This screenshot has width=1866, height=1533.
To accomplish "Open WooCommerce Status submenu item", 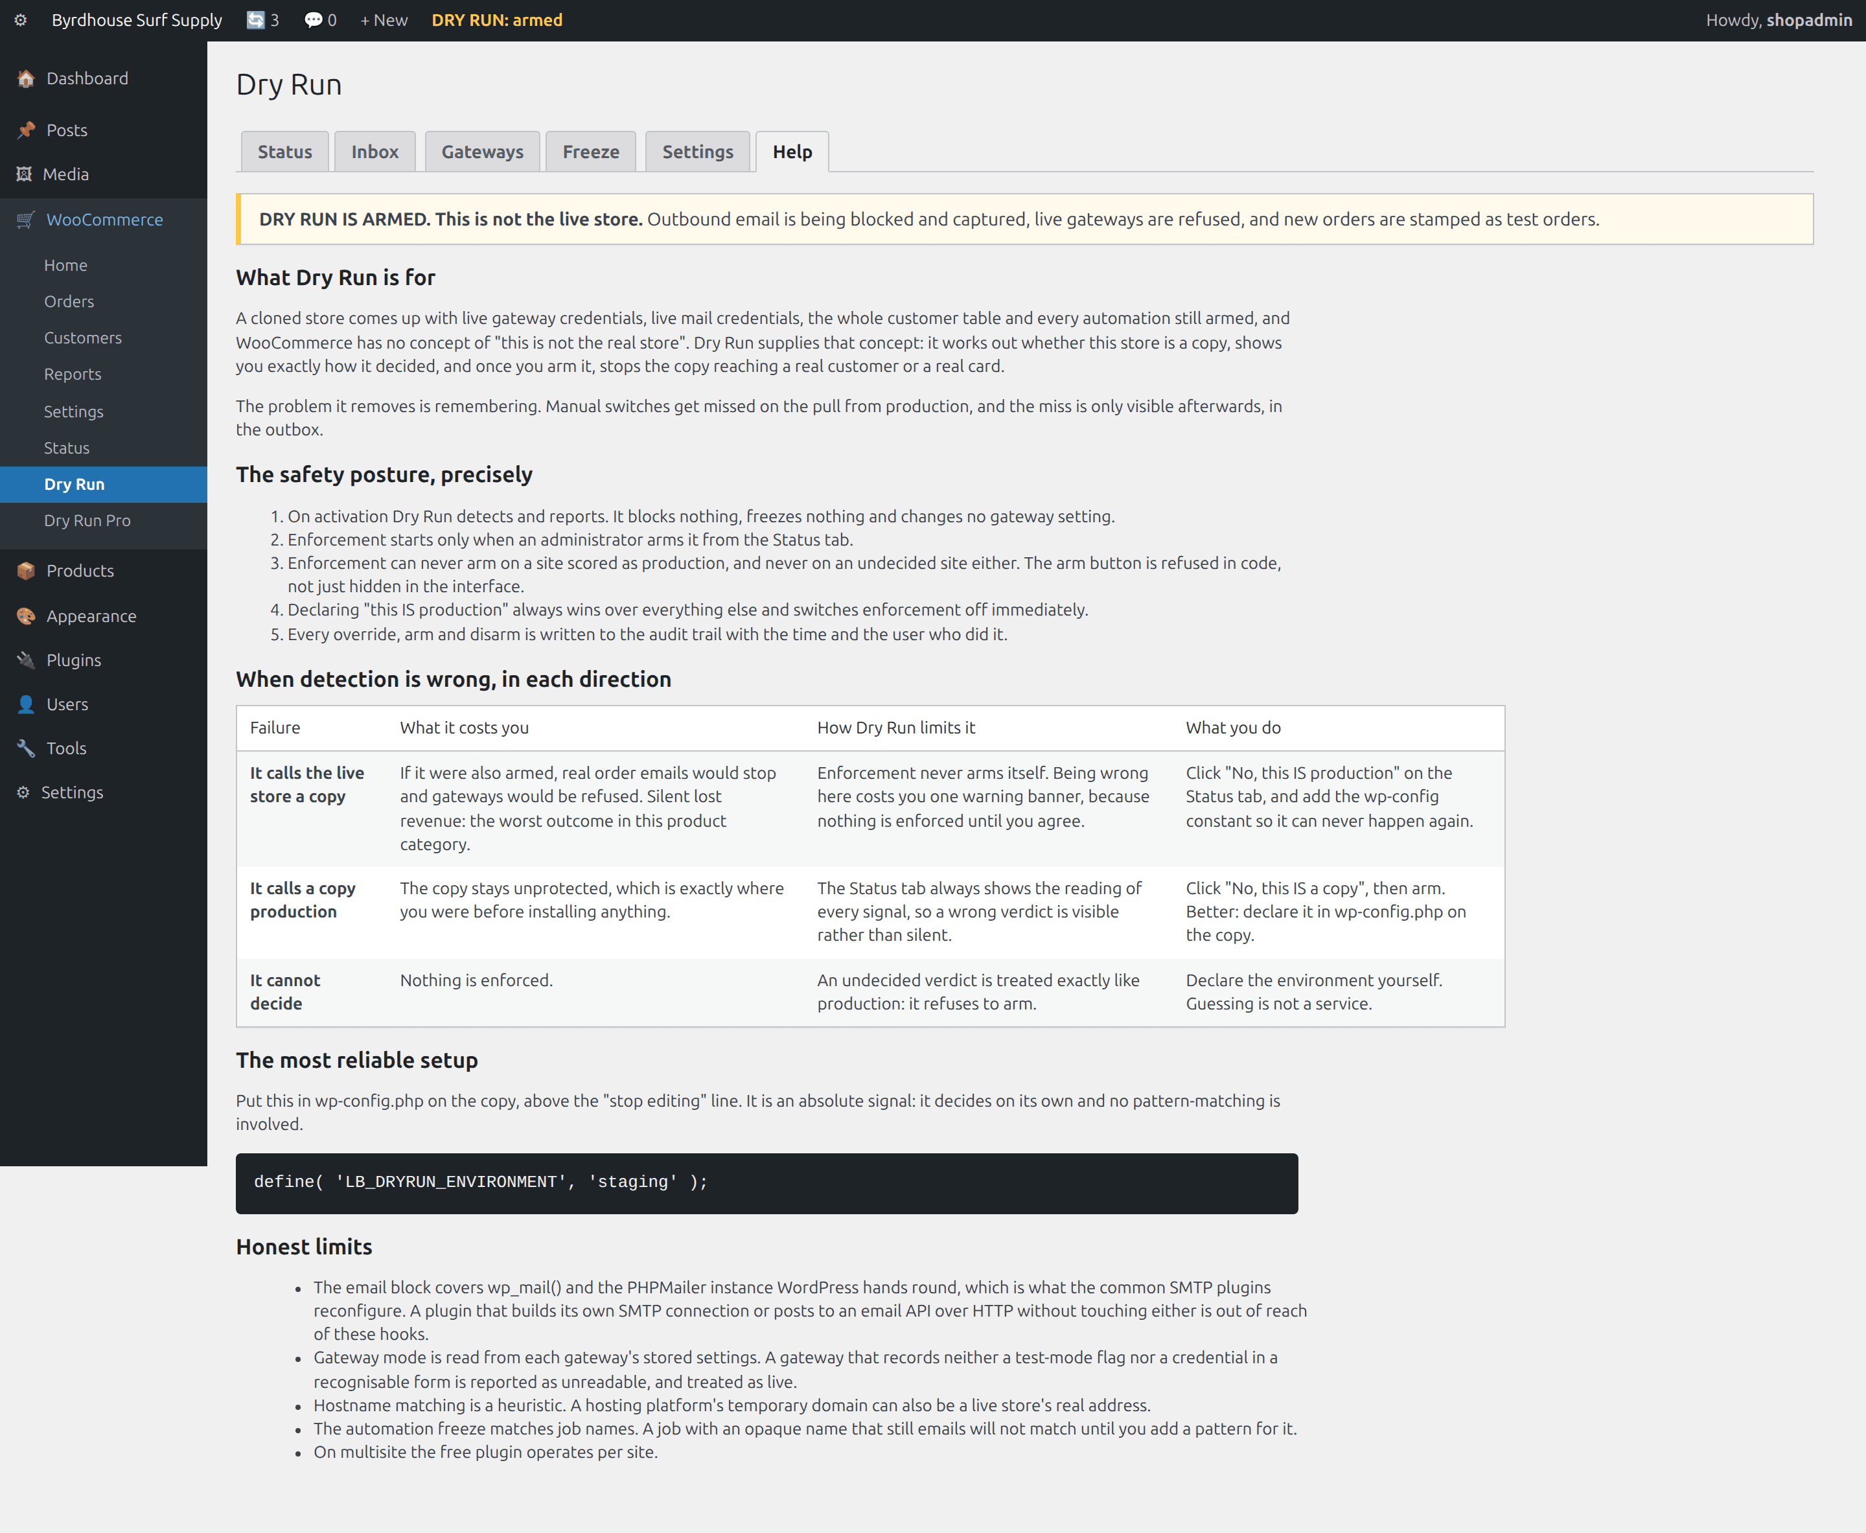I will (103, 448).
